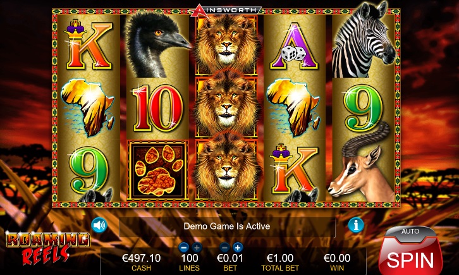Mute the game sound with speaker icon
459x275 pixels.
tap(99, 225)
